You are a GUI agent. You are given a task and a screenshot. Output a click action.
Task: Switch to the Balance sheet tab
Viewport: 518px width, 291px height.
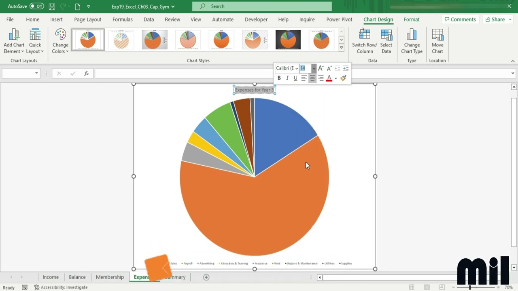(x=77, y=277)
